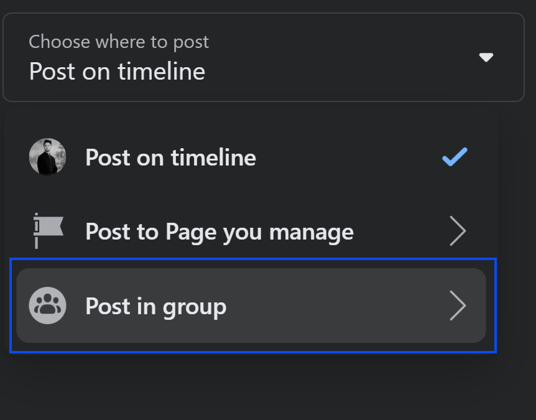Select Post in group from the menu
Viewport: 536px width, 420px height.
(x=156, y=306)
